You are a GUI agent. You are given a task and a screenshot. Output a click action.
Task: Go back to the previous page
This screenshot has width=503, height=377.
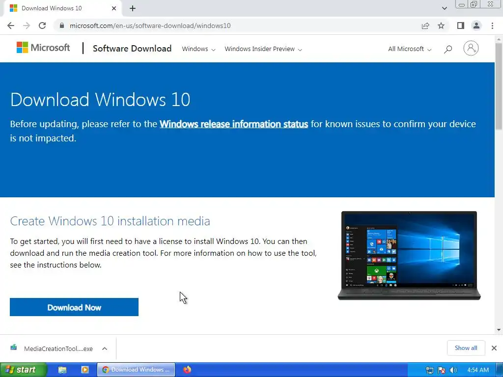coord(11,26)
